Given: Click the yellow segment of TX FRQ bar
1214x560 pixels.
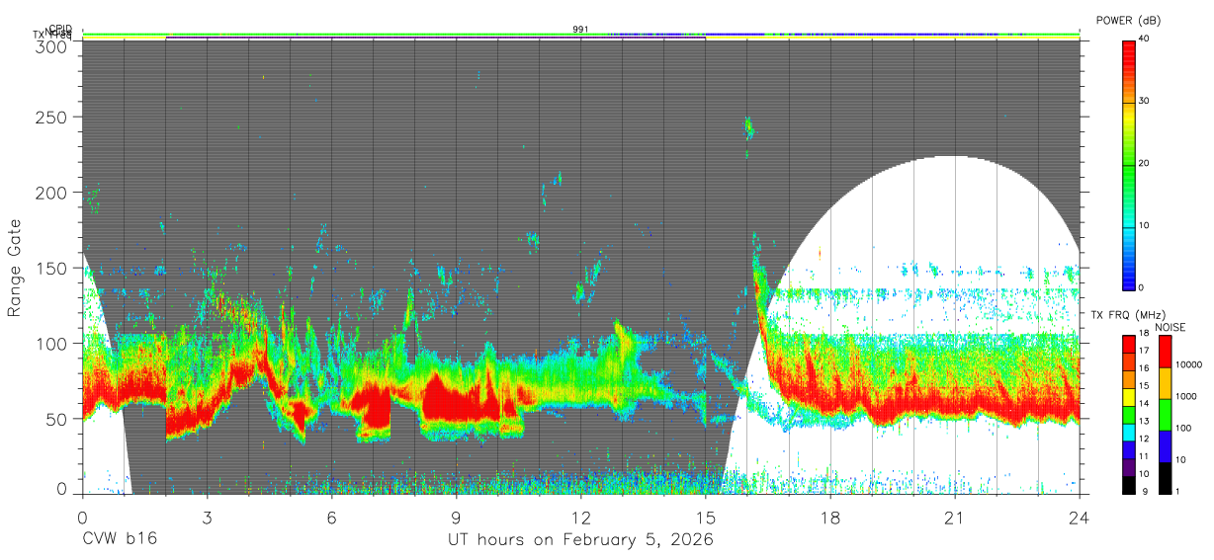Looking at the screenshot, I should pyautogui.click(x=1129, y=396).
